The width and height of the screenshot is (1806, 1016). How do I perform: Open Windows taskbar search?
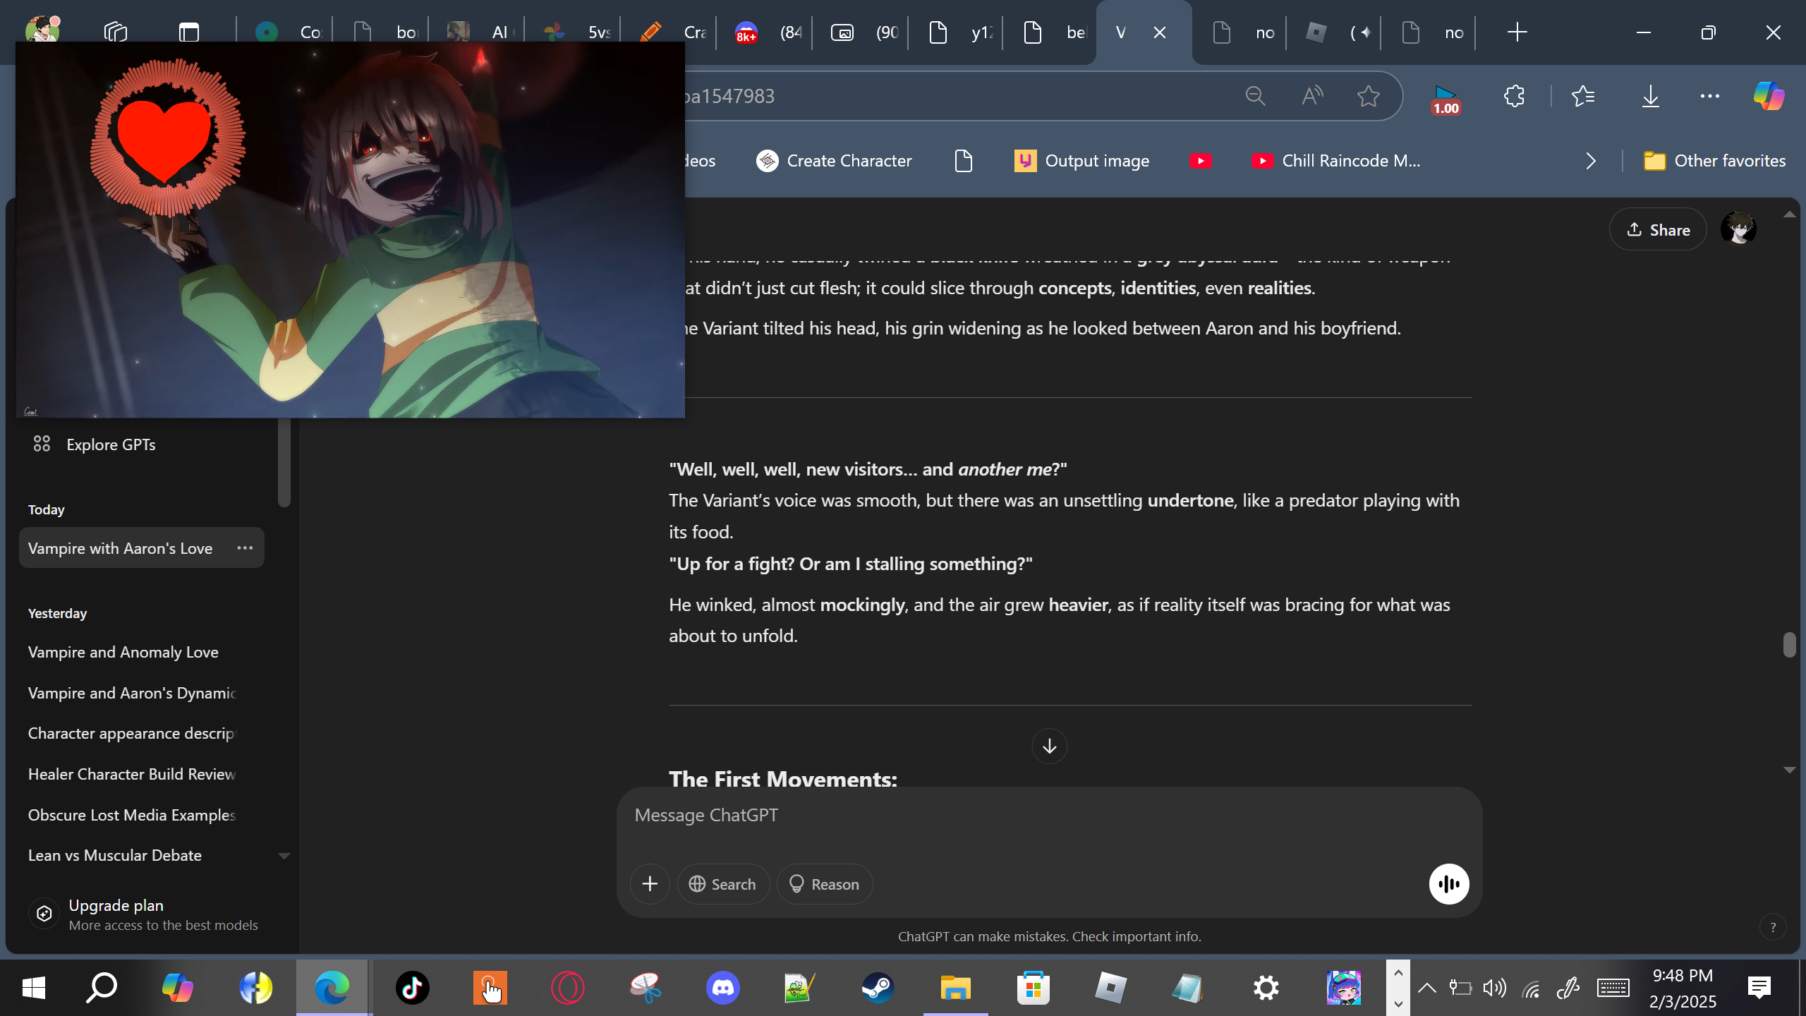[x=102, y=988]
